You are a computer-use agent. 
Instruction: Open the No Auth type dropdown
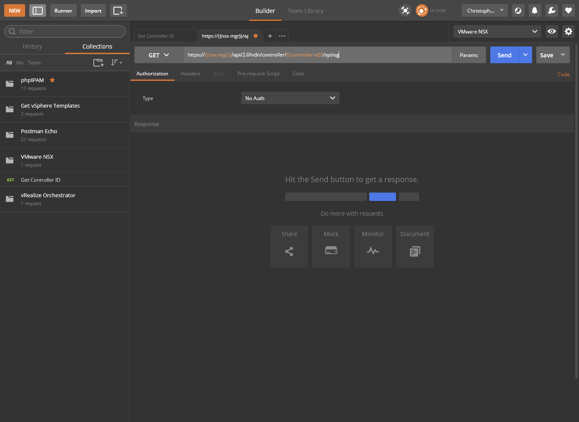tap(290, 98)
